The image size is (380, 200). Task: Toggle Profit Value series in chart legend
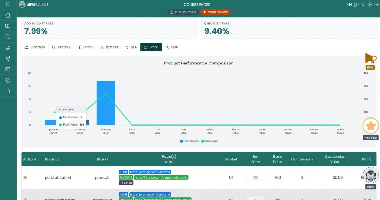[x=210, y=141]
